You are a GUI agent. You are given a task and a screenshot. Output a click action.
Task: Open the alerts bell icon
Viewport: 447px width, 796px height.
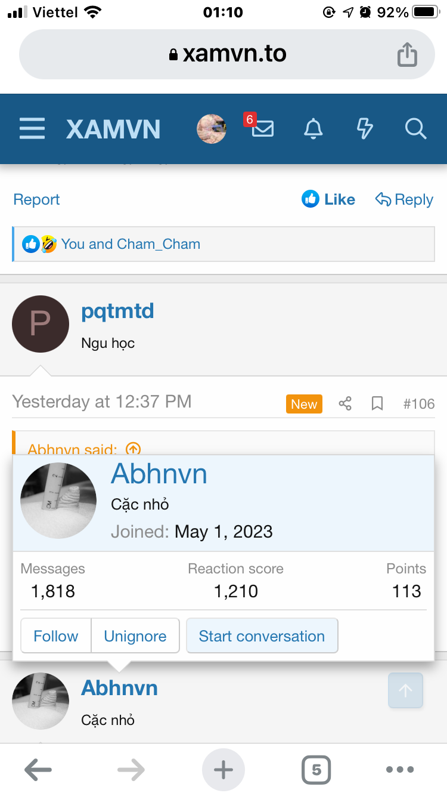313,129
